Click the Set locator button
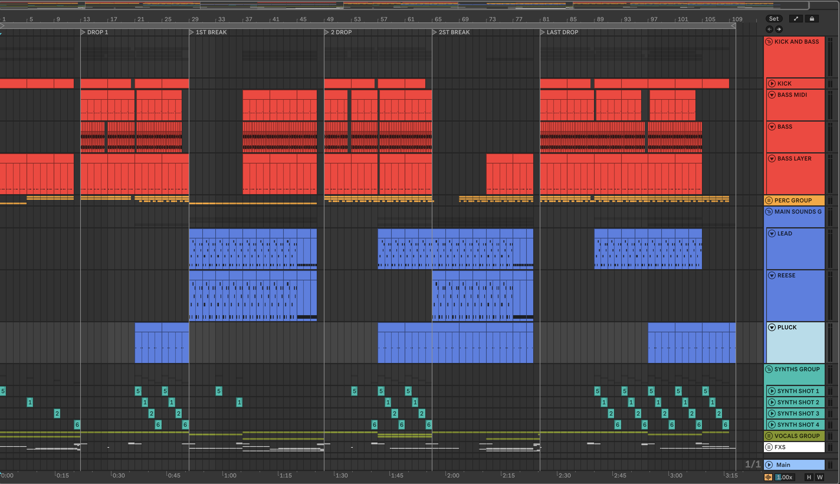 click(774, 19)
